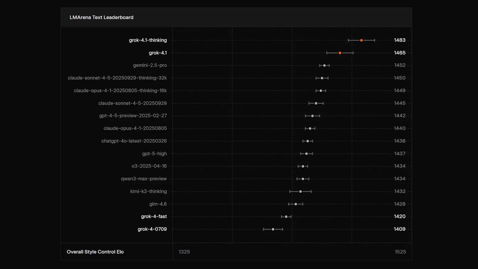Click the qwen3-max-preview data point
The image size is (478, 269).
[303, 179]
